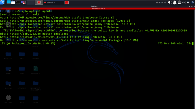Click the red 'kali@kali: ~ 119x30' title bar
The image size is (195, 109).
click(x=99, y=9)
